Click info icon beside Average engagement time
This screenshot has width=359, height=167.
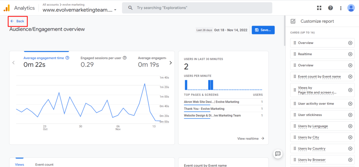[x=67, y=58]
